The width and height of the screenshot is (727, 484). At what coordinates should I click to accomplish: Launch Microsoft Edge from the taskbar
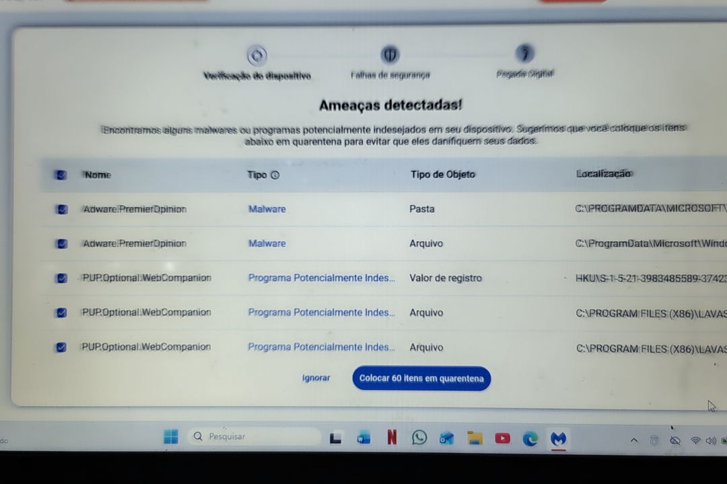[530, 438]
